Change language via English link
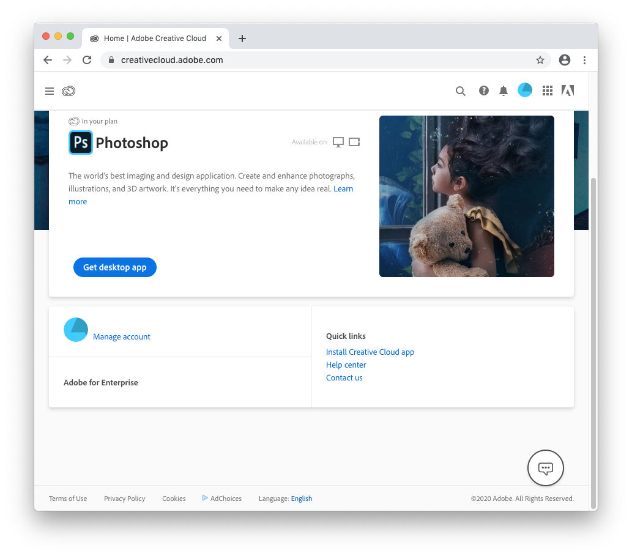 [x=302, y=499]
